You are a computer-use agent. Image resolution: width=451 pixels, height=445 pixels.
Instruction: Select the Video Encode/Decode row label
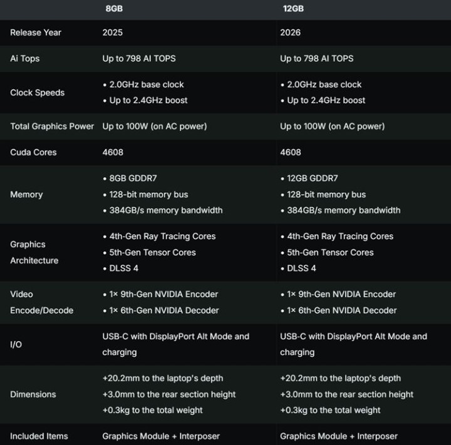41,302
